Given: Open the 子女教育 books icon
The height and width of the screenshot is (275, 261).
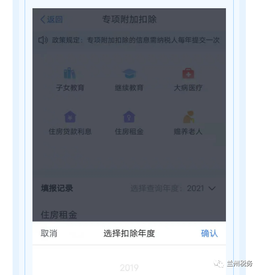Looking at the screenshot, I should pos(70,73).
